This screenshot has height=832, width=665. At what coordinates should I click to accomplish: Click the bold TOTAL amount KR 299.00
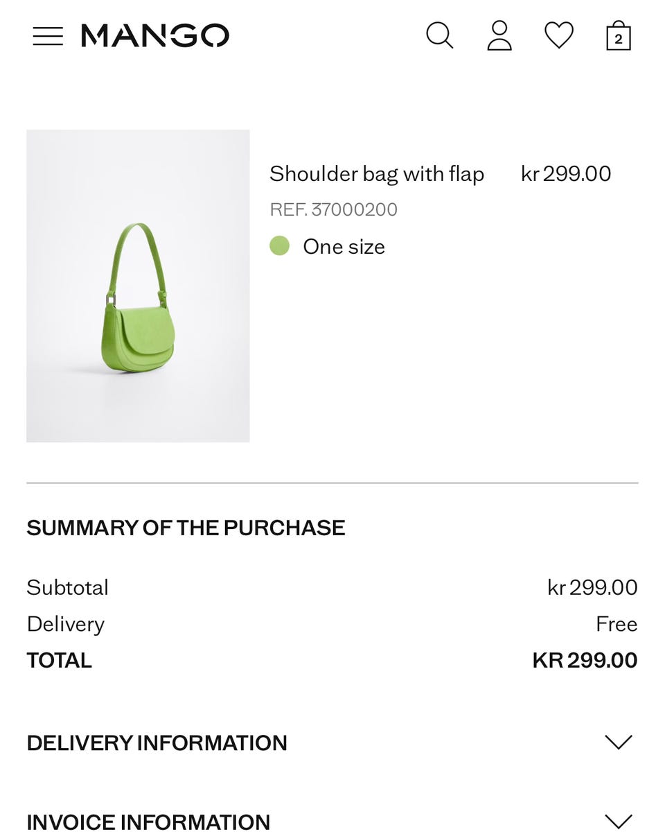[585, 660]
